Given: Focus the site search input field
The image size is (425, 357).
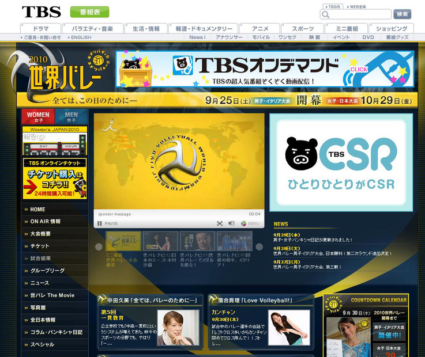Looking at the screenshot, I should [x=356, y=14].
